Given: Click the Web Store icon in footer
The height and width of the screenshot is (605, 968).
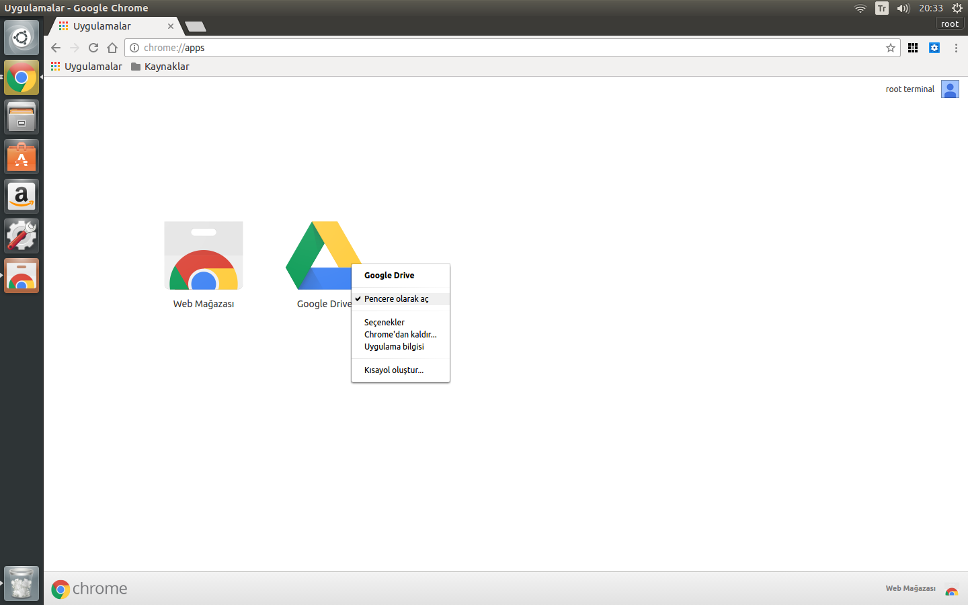Looking at the screenshot, I should point(951,590).
